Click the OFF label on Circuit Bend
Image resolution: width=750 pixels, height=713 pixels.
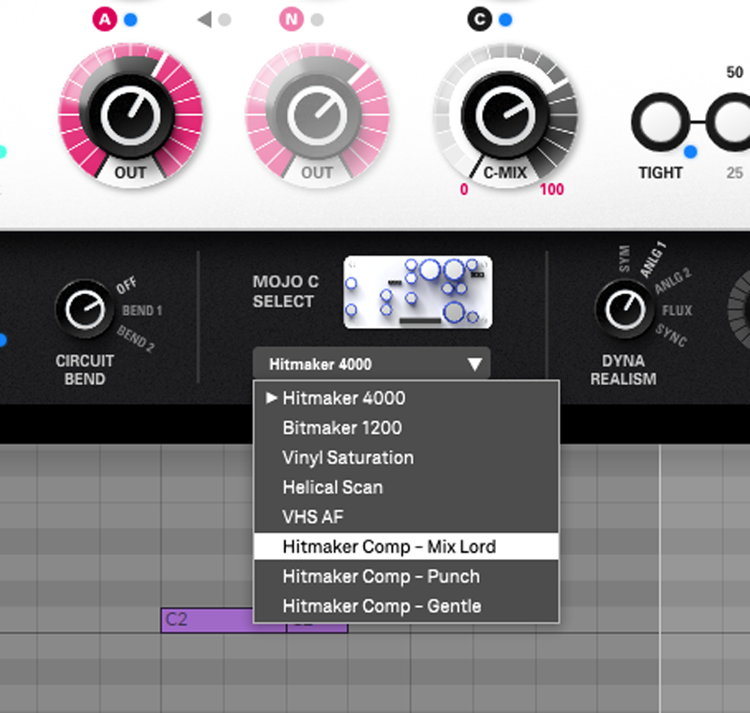pos(127,286)
